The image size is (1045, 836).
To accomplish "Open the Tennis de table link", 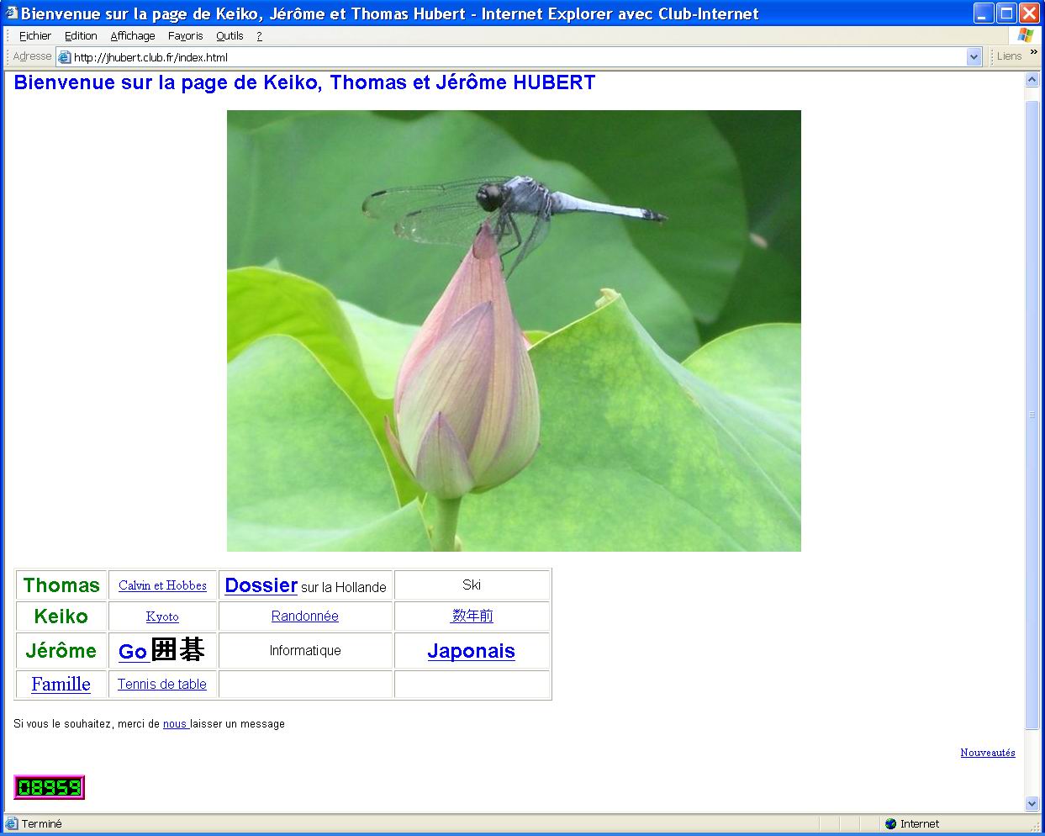I will tap(161, 685).
